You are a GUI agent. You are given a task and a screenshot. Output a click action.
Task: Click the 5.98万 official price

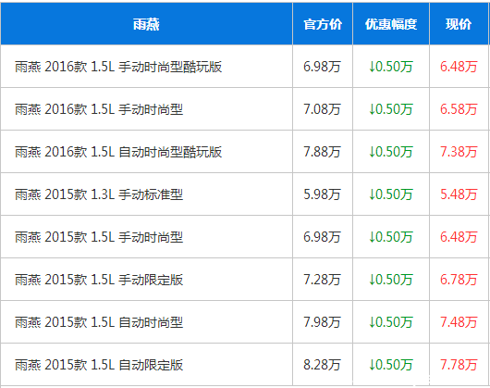[x=322, y=194]
